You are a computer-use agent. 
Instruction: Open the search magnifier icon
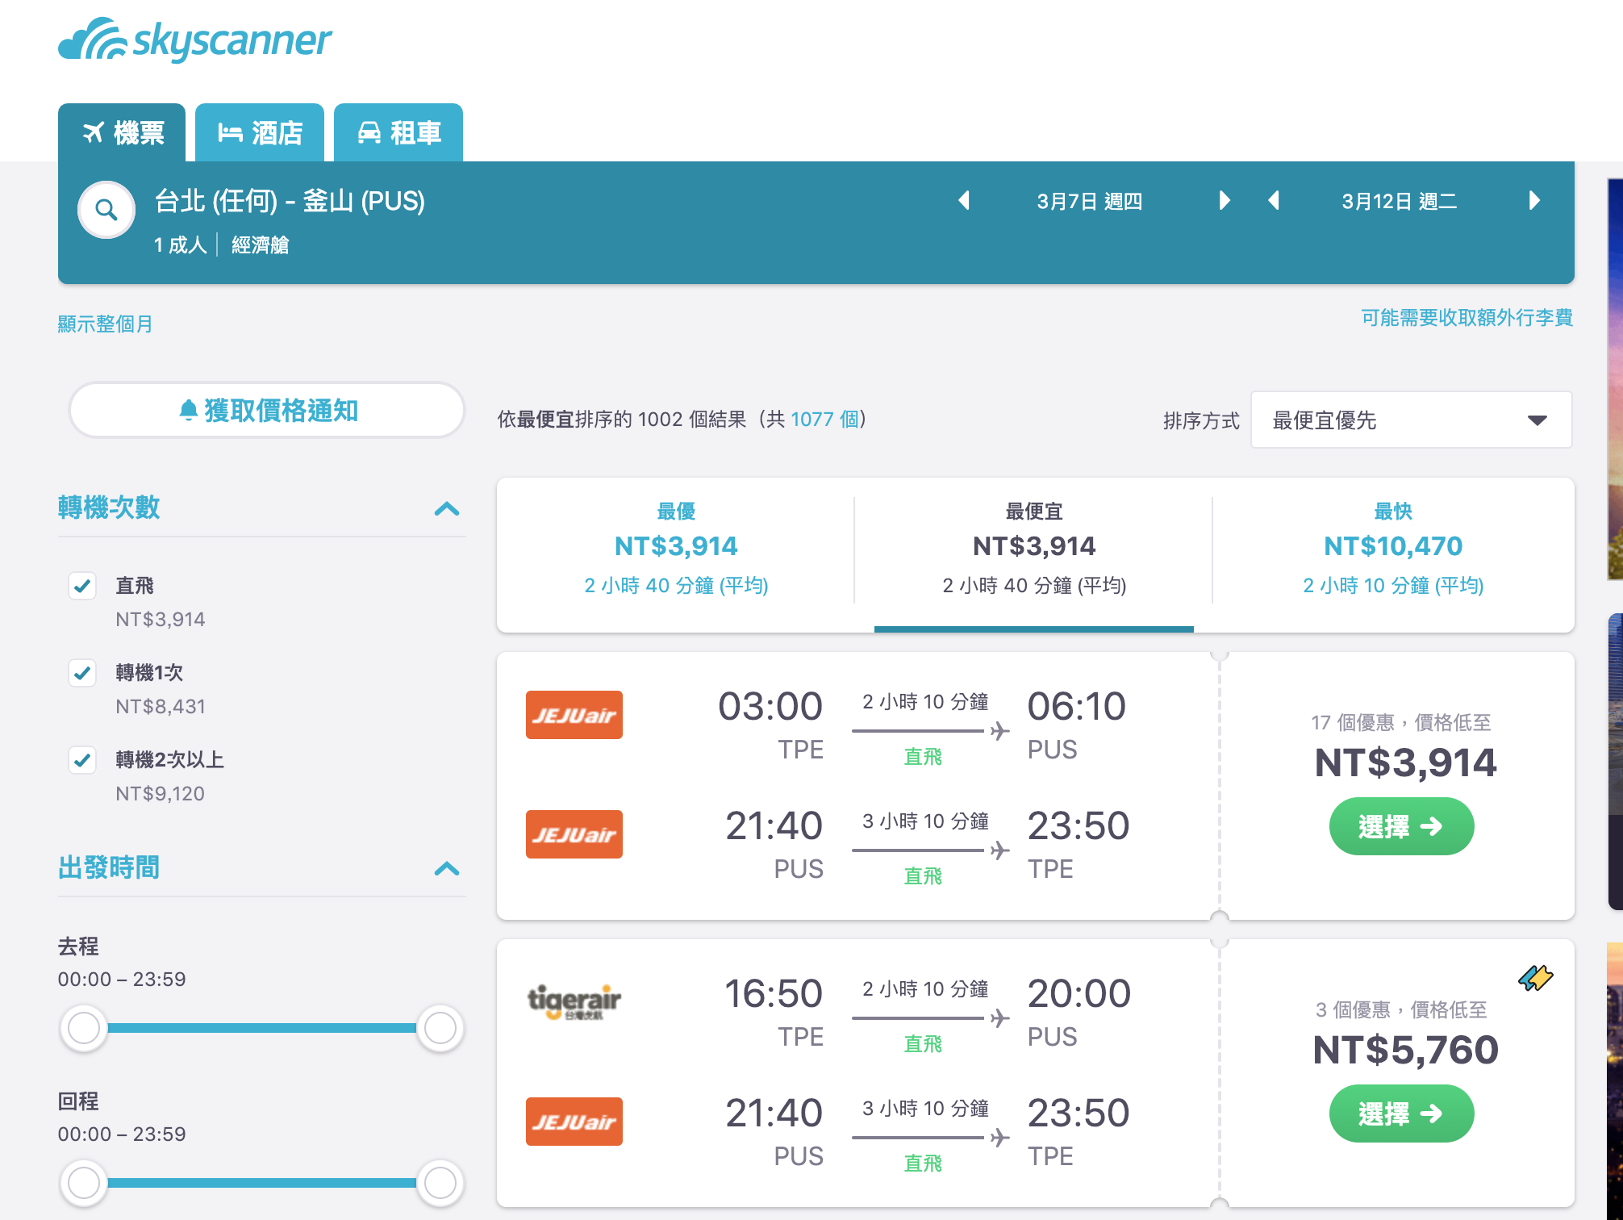coord(106,210)
